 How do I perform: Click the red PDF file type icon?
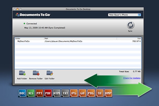pyautogui.click(x=48, y=93)
